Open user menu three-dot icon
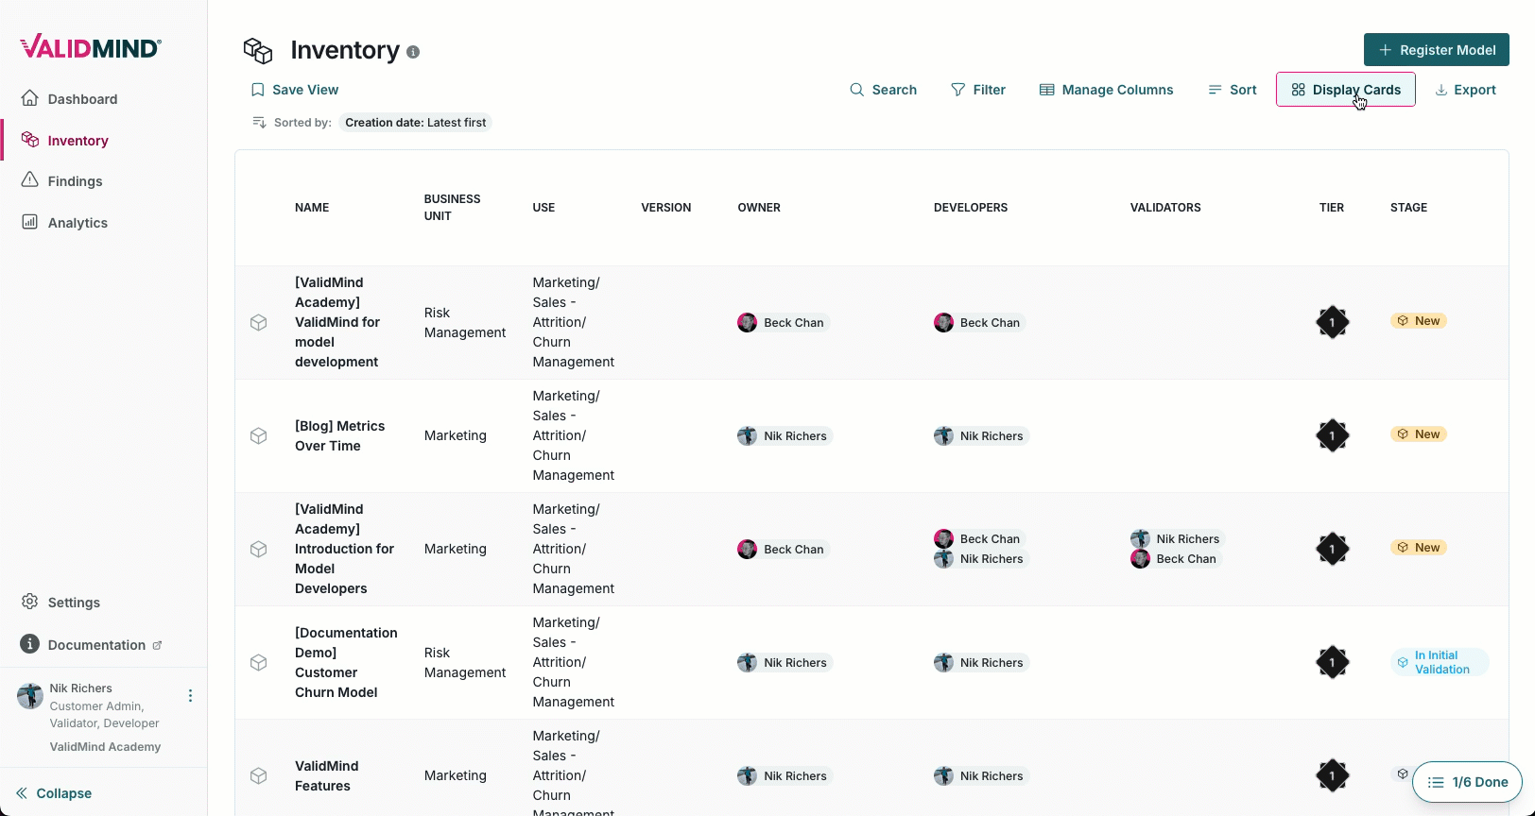Viewport: 1535px width, 816px height. [190, 695]
